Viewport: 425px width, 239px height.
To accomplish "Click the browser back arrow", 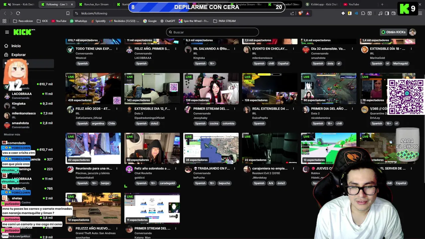I will pyautogui.click(x=5, y=13).
